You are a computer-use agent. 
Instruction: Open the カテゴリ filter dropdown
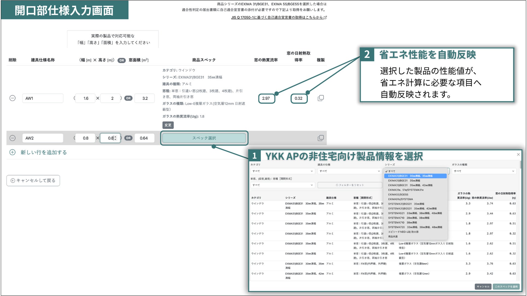click(283, 171)
